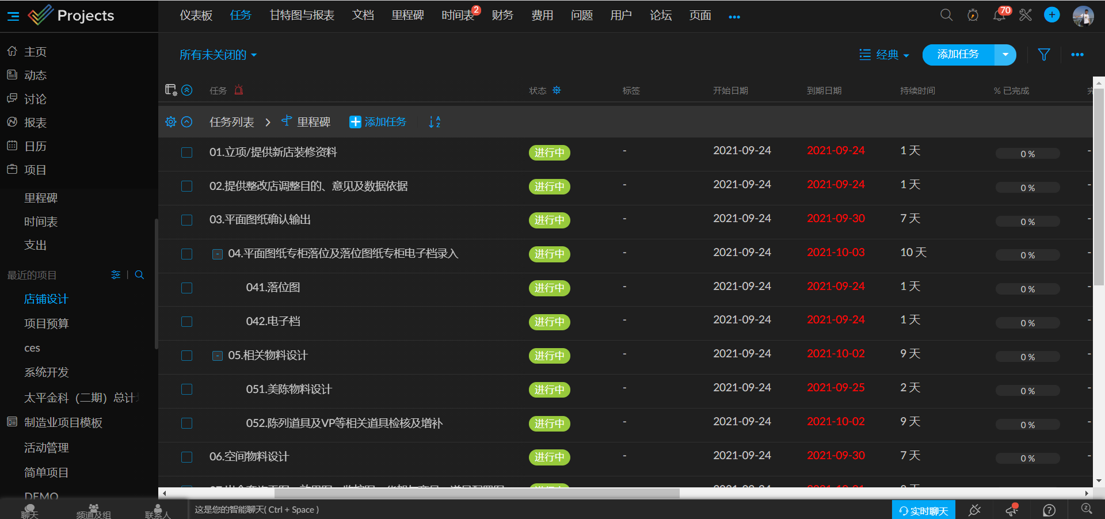Switch to the 甘特图与报表 tab

tap(302, 16)
